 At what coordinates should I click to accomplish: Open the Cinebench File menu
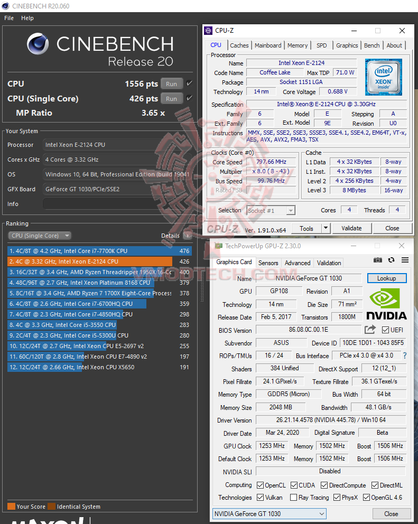point(9,18)
